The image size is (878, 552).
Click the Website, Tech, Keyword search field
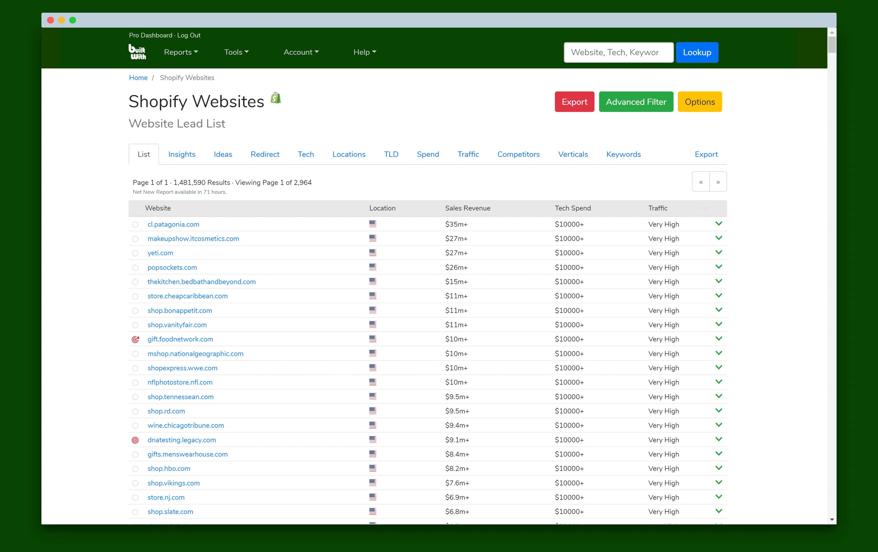pos(619,52)
